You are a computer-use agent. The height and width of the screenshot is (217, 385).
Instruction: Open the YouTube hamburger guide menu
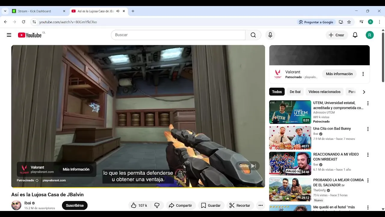(x=9, y=35)
